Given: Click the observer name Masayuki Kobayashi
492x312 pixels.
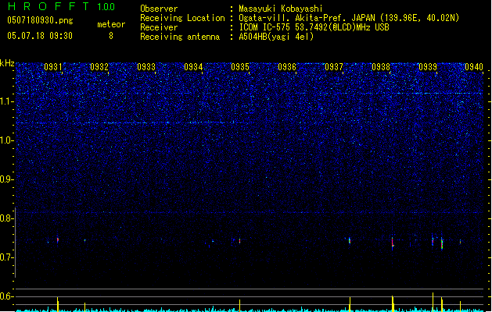Looking at the screenshot, I should point(281,9).
